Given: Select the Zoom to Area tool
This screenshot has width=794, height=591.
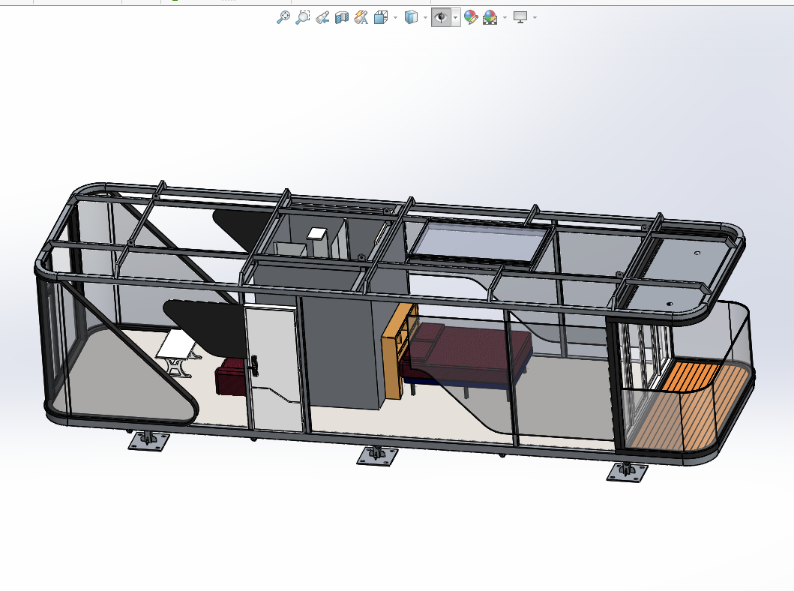Looking at the screenshot, I should coord(302,18).
